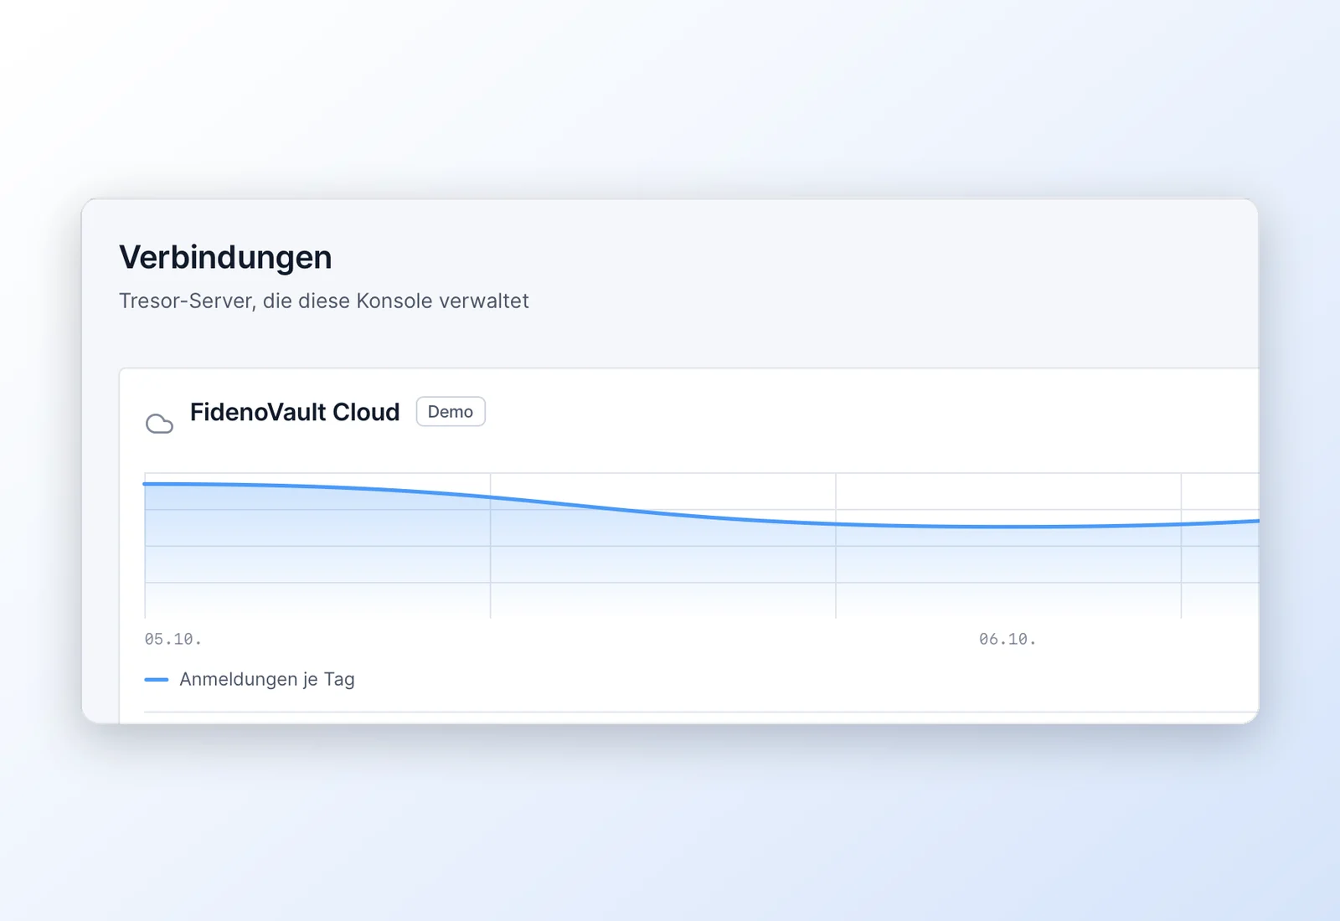Select the FidenoVault Cloud connection title

(x=295, y=412)
